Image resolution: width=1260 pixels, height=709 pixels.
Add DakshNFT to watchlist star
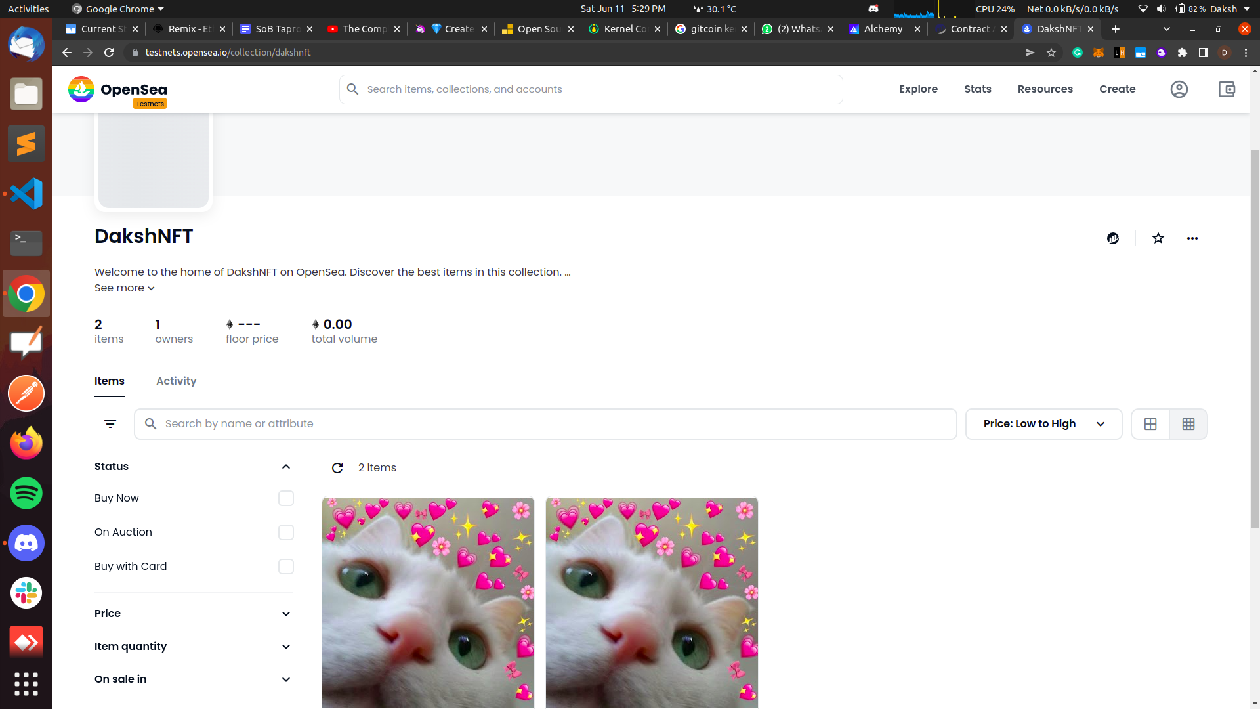(x=1158, y=238)
